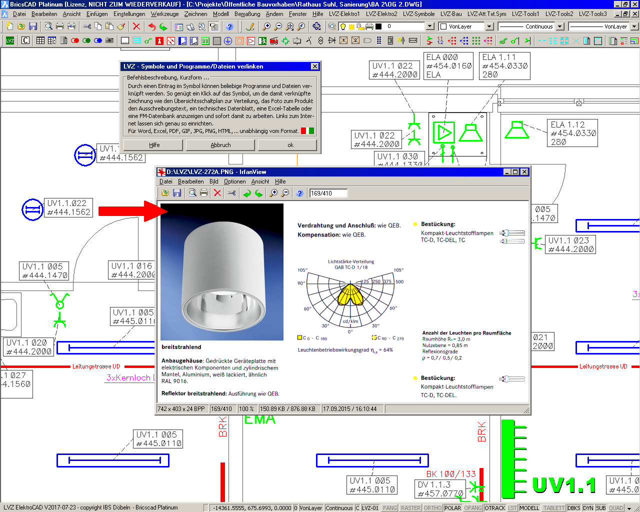Click the lamp photo in IrfanView
640x512 pixels.
(x=222, y=272)
